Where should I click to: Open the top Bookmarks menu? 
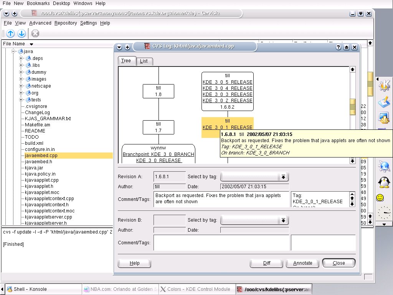pos(38,3)
